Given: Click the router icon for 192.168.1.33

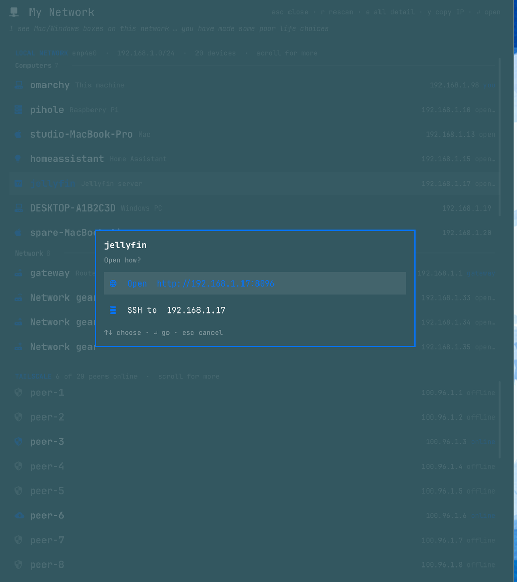Looking at the screenshot, I should point(19,297).
